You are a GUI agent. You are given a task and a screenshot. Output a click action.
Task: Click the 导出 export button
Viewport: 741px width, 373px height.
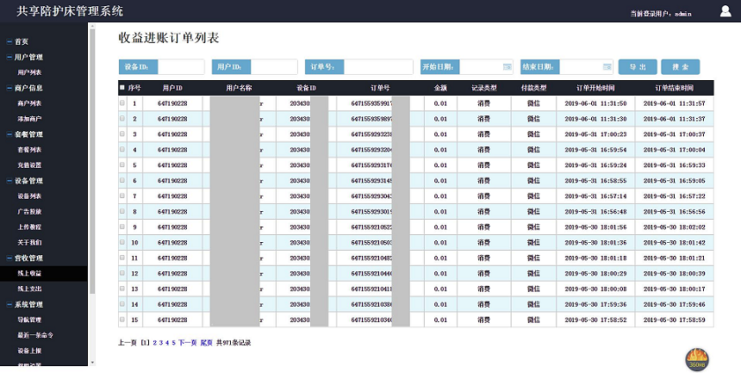[x=637, y=66]
